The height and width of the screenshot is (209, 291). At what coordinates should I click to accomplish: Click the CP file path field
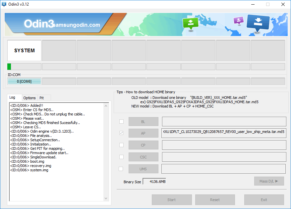coord(224,145)
